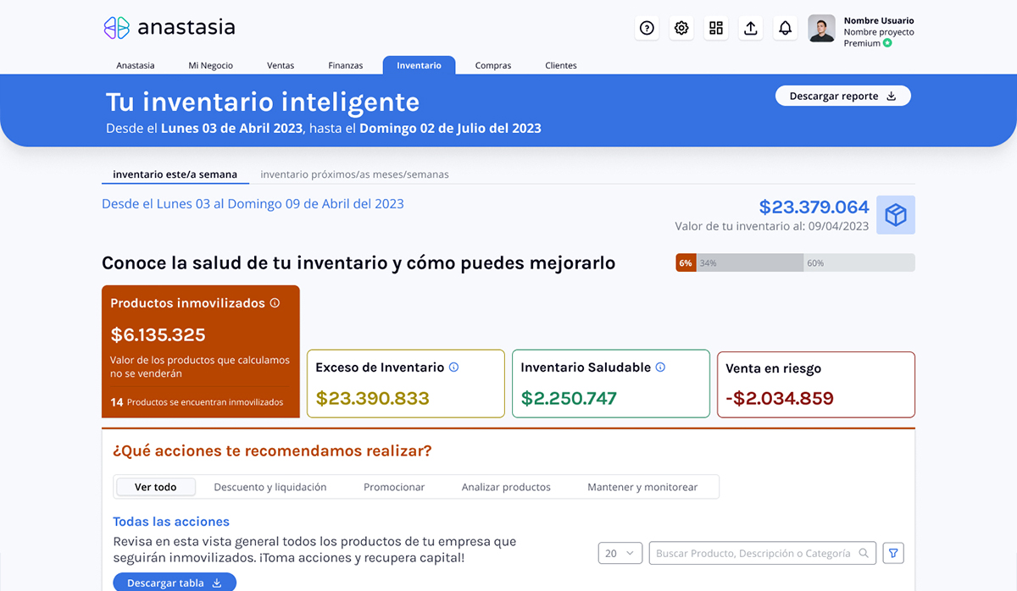Click the anastasia logo icon
Screen dimensions: 1017x591
pyautogui.click(x=116, y=28)
